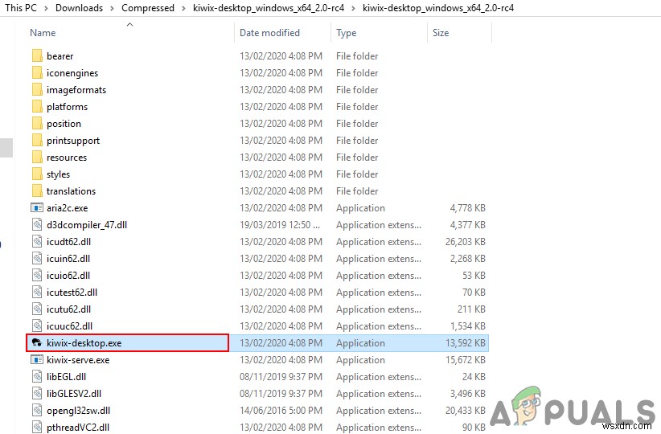Select the file name aria2c.exe
661x434 pixels.
click(67, 208)
